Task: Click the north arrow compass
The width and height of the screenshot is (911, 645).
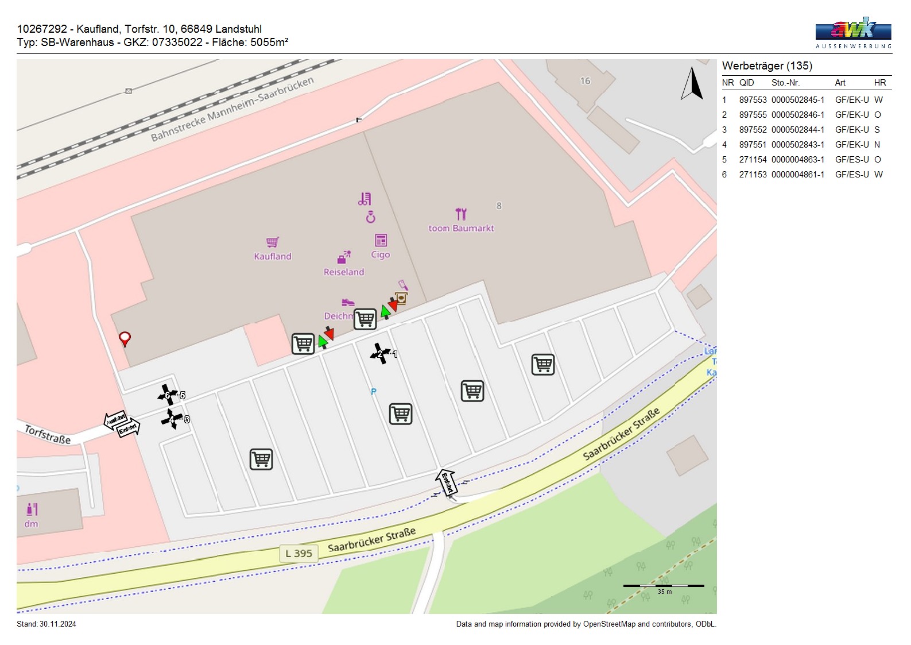Action: coord(692,84)
